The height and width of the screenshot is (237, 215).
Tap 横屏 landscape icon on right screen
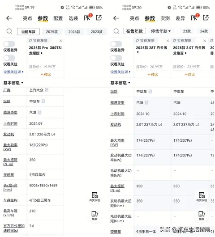202,216
